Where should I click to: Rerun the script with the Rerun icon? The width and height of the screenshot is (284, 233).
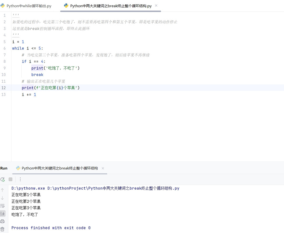[3, 179]
